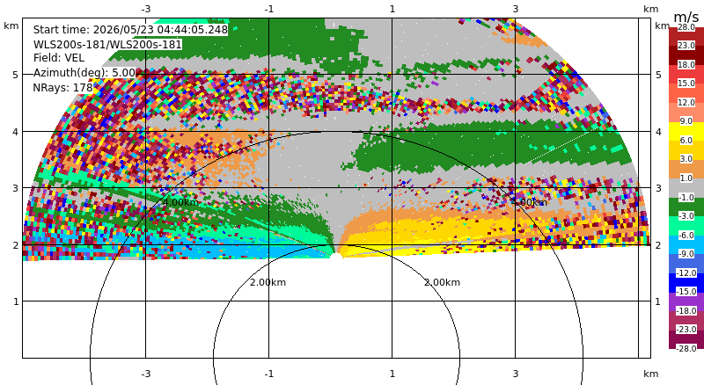Image resolution: width=704 pixels, height=385 pixels.
Task: Click the Field: VEL label
Action: click(x=59, y=58)
